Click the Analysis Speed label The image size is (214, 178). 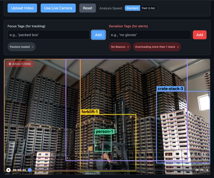(111, 8)
